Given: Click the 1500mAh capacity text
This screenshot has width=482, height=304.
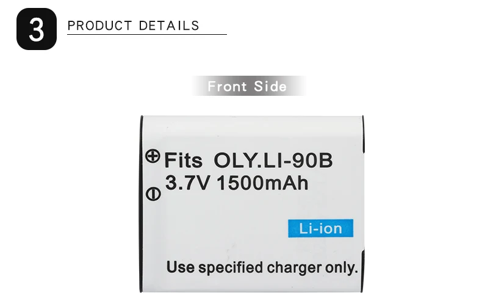Looking at the screenshot, I should [x=262, y=183].
